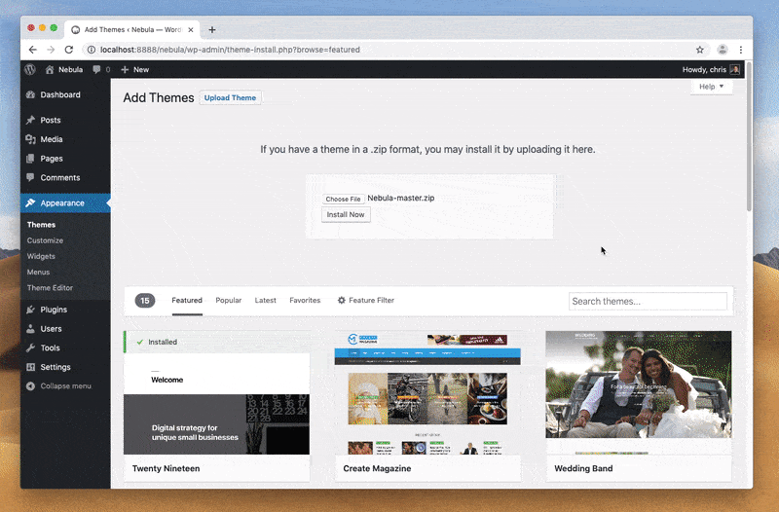Open Themes in the Appearance submenu

click(41, 225)
